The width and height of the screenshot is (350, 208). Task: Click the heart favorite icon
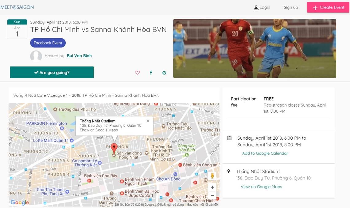coord(138,73)
